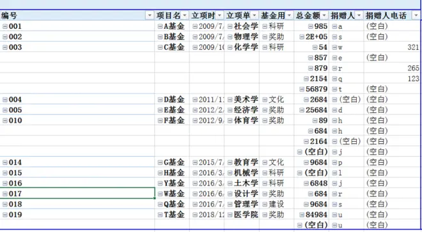The width and height of the screenshot is (422, 232).
Task: Select cell containing 设计学
Action: 242,194
